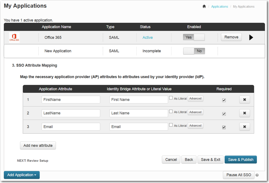Go to Applications breadcrumb link
This screenshot has width=269, height=183.
(x=219, y=7)
